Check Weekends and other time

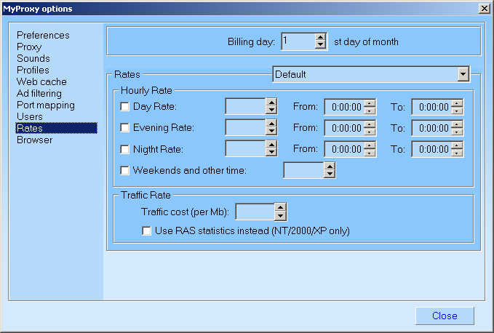(124, 170)
